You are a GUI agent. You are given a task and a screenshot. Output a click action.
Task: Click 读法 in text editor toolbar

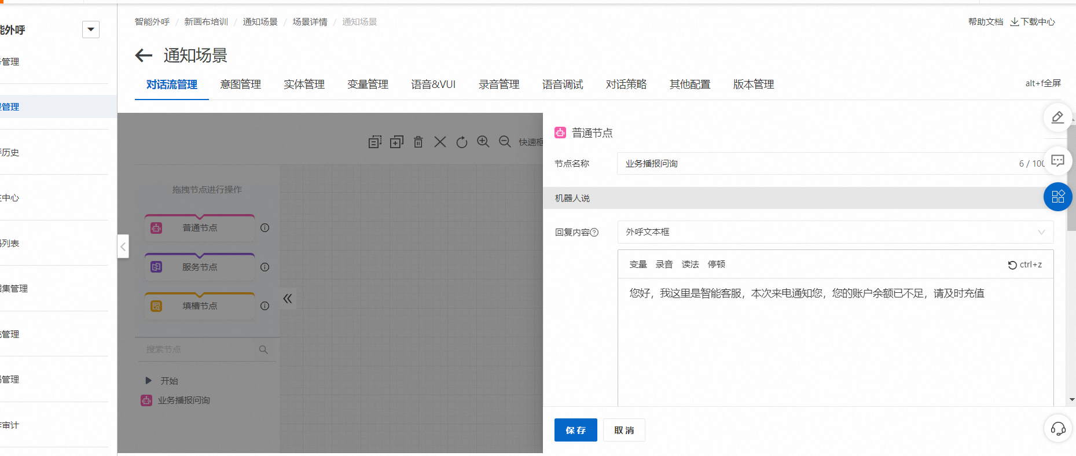pyautogui.click(x=690, y=264)
